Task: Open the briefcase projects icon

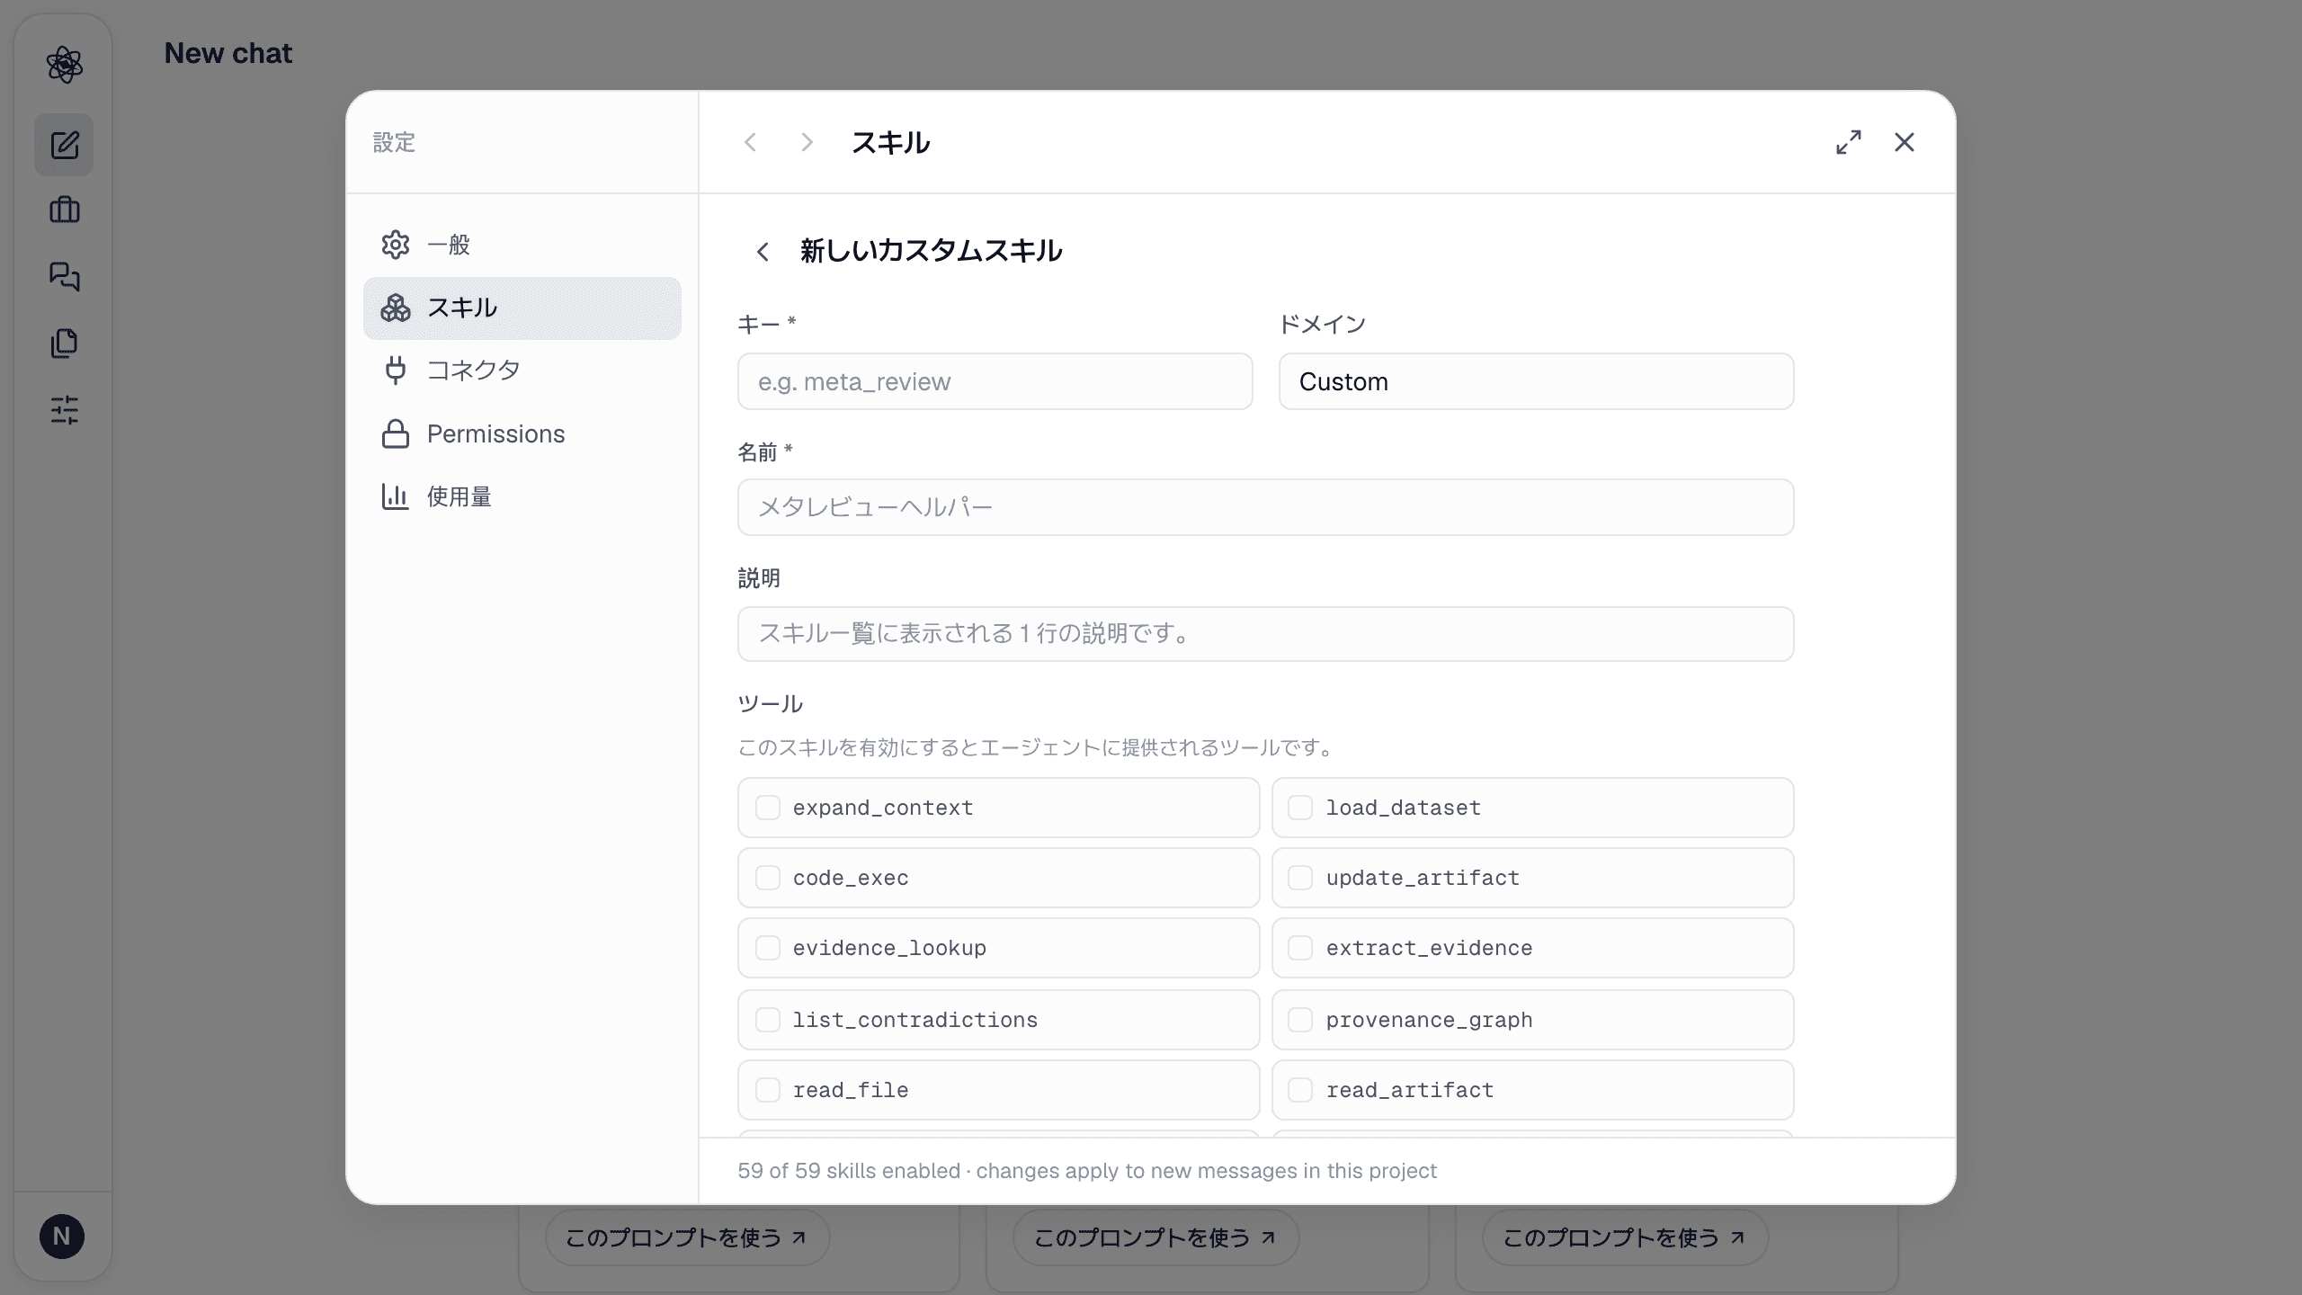Action: tap(64, 210)
